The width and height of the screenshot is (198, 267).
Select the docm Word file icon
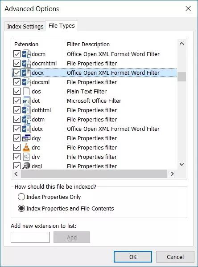click(26, 54)
